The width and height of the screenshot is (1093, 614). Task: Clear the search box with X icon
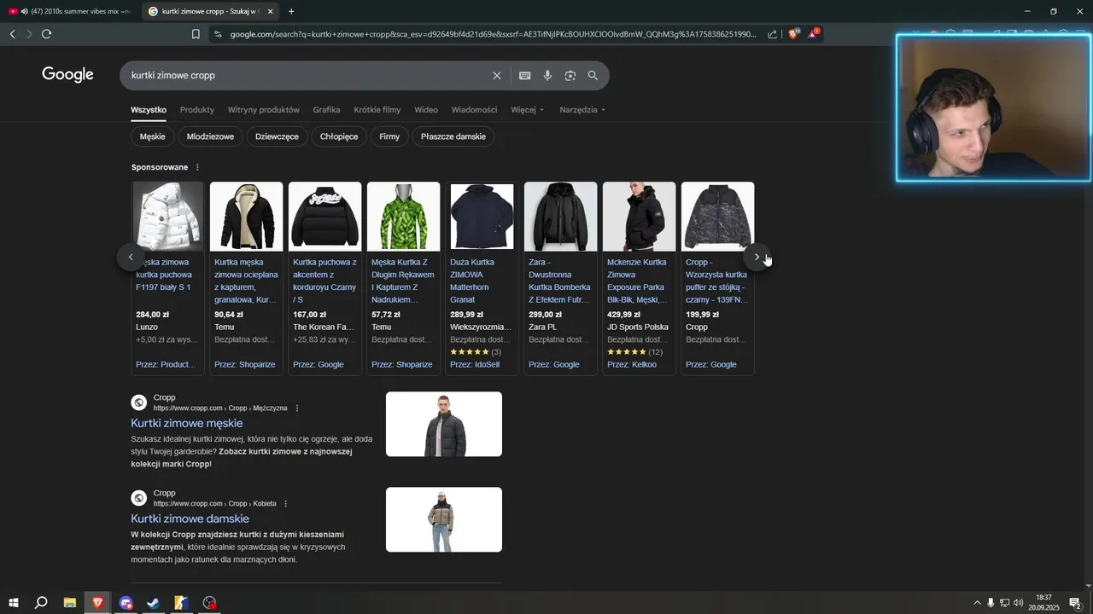pyautogui.click(x=497, y=76)
